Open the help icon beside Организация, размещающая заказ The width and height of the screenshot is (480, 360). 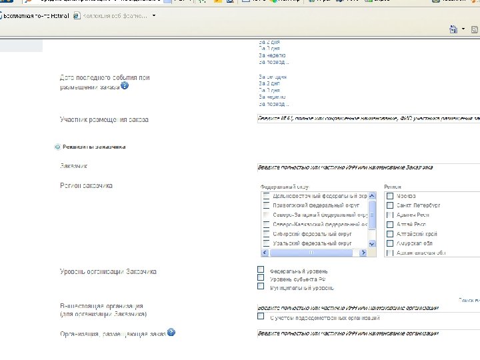[171, 332]
